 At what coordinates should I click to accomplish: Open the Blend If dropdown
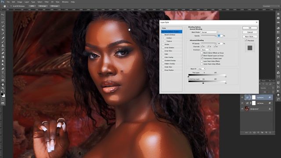tap(201, 69)
